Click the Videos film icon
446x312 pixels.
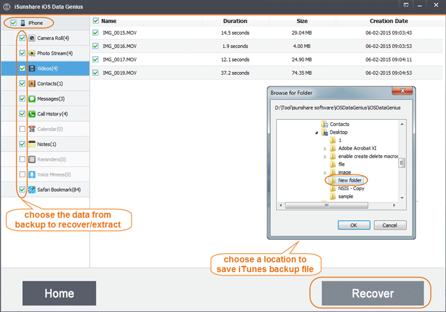tap(32, 68)
